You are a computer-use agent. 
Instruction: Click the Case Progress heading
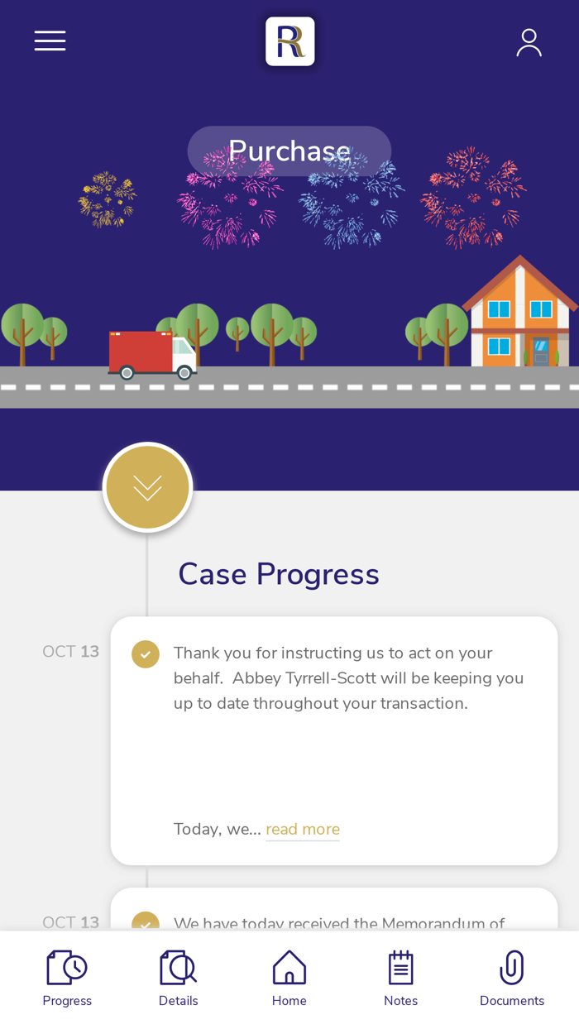click(279, 573)
